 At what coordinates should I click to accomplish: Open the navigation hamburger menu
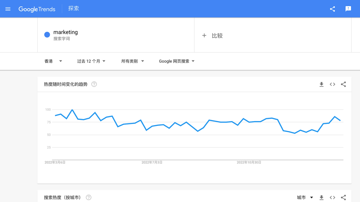point(8,9)
